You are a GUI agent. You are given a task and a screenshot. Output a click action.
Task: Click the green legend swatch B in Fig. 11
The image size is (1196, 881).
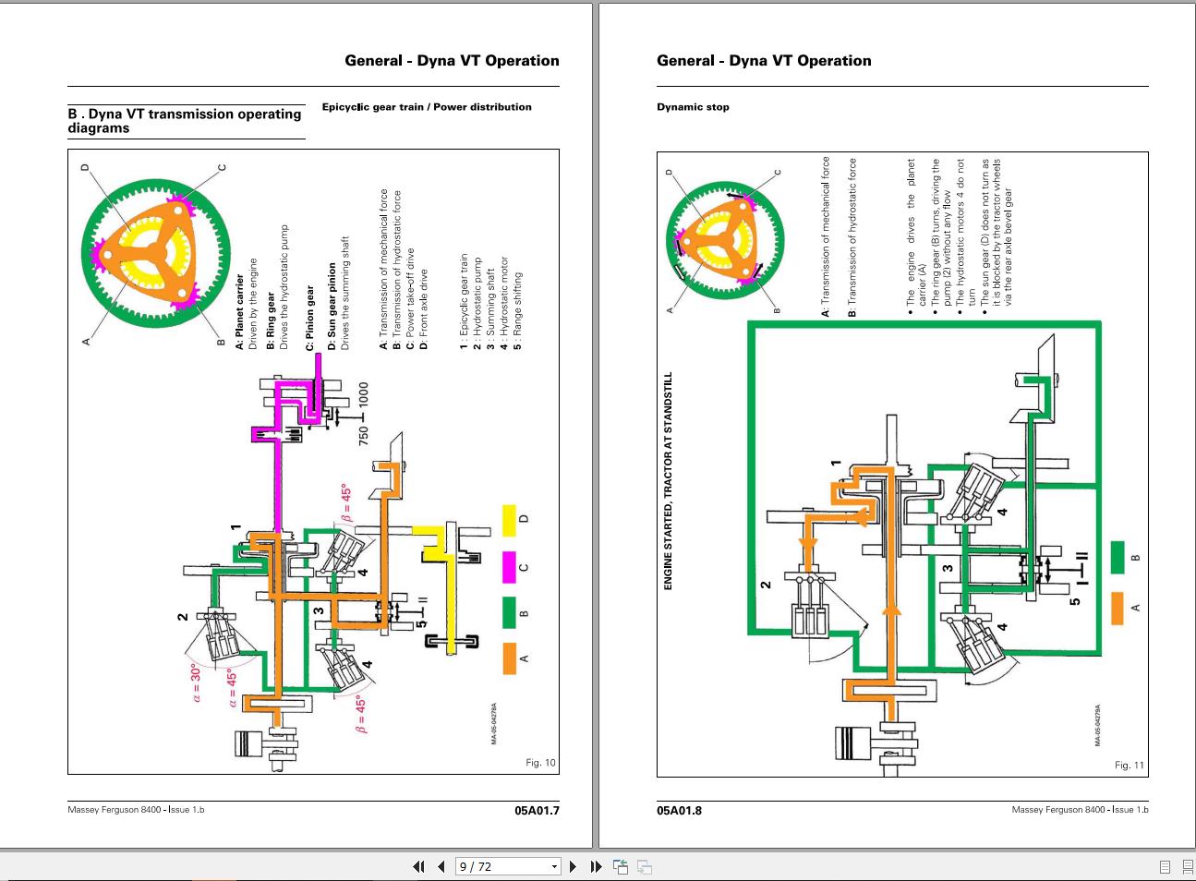pyautogui.click(x=1117, y=557)
